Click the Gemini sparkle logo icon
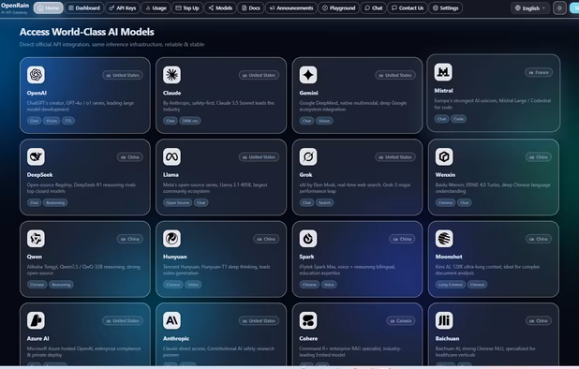The width and height of the screenshot is (579, 369). coord(308,75)
